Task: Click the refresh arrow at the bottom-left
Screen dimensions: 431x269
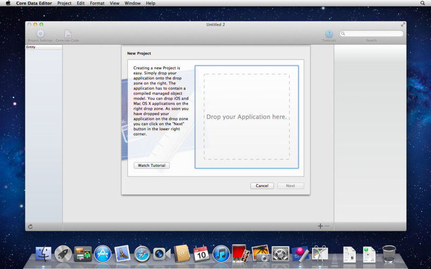Action: click(x=31, y=226)
